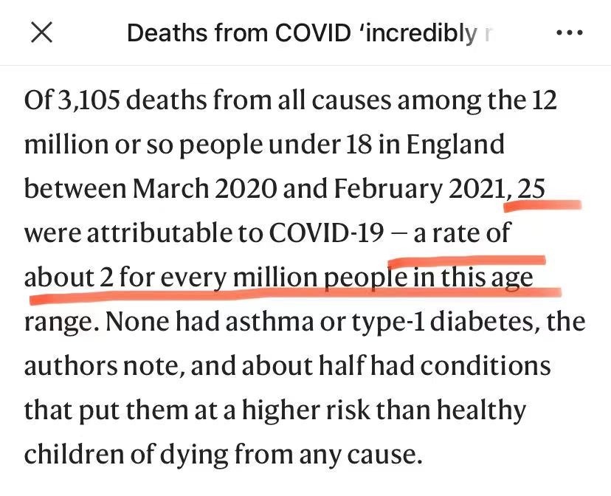Click the word 'England' in the second line
Screen dimensions: 611x496
click(x=455, y=145)
